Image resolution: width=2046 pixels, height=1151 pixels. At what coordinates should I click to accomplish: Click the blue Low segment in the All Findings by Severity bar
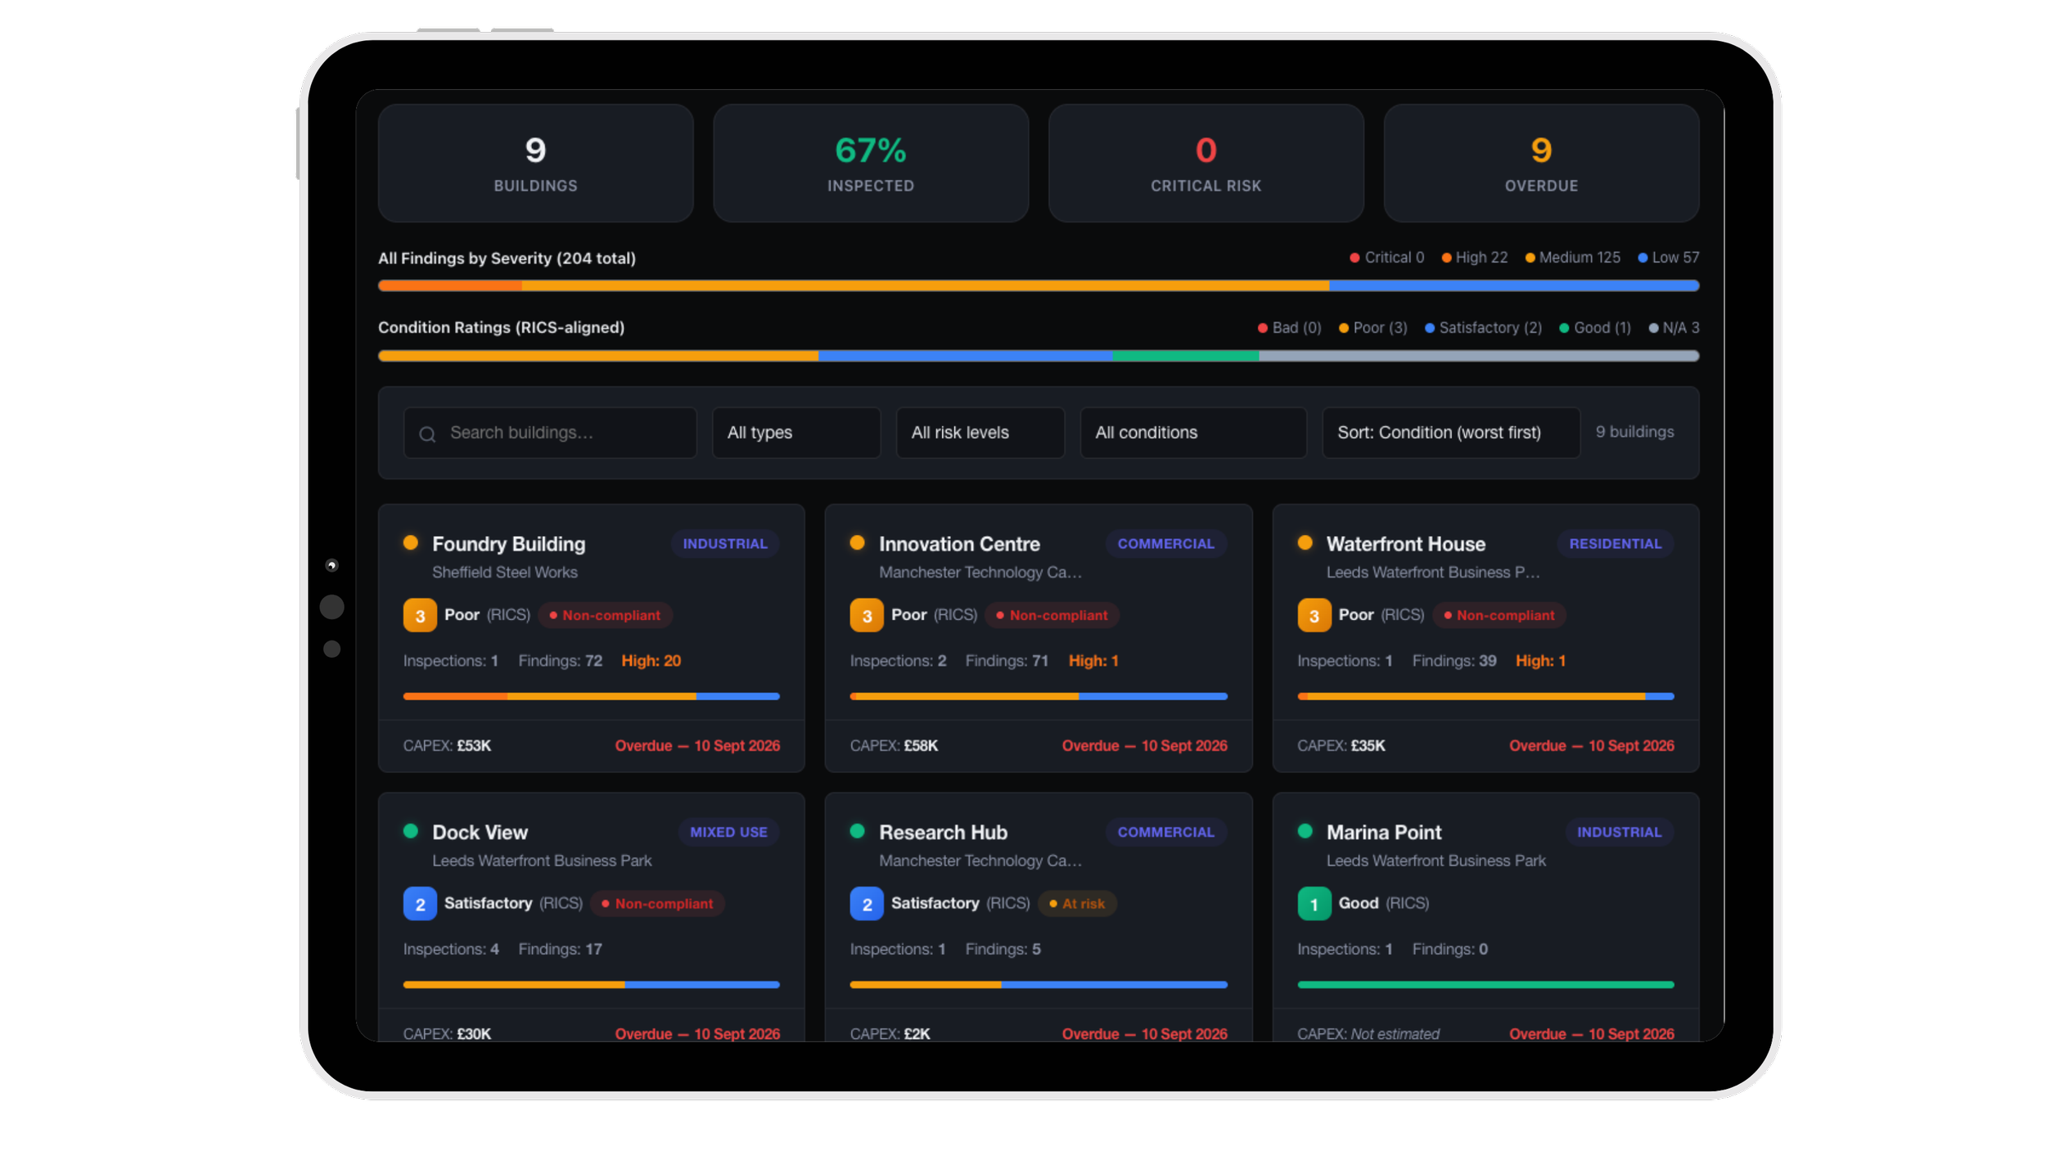click(1513, 286)
